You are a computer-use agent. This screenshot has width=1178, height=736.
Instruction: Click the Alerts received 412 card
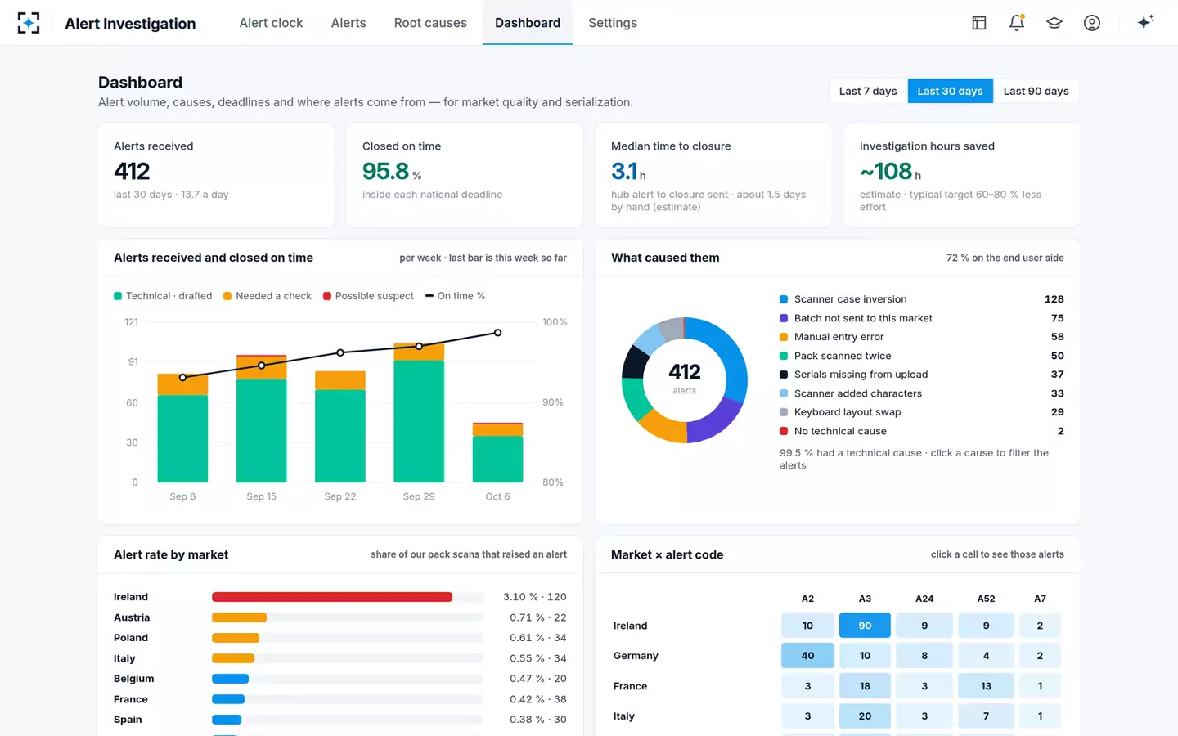216,175
